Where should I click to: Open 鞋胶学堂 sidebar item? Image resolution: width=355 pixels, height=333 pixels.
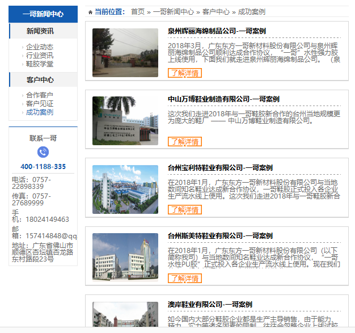tap(40, 64)
